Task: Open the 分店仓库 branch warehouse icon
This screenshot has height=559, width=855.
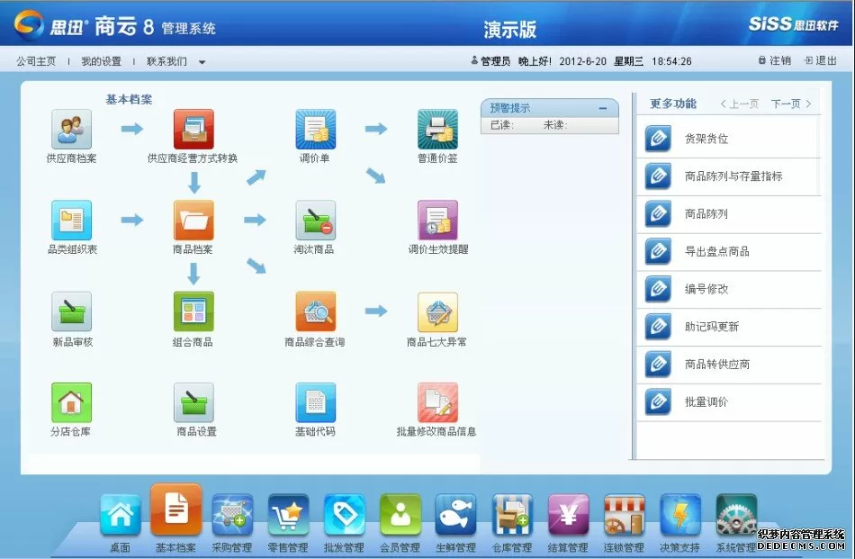Action: 71,403
